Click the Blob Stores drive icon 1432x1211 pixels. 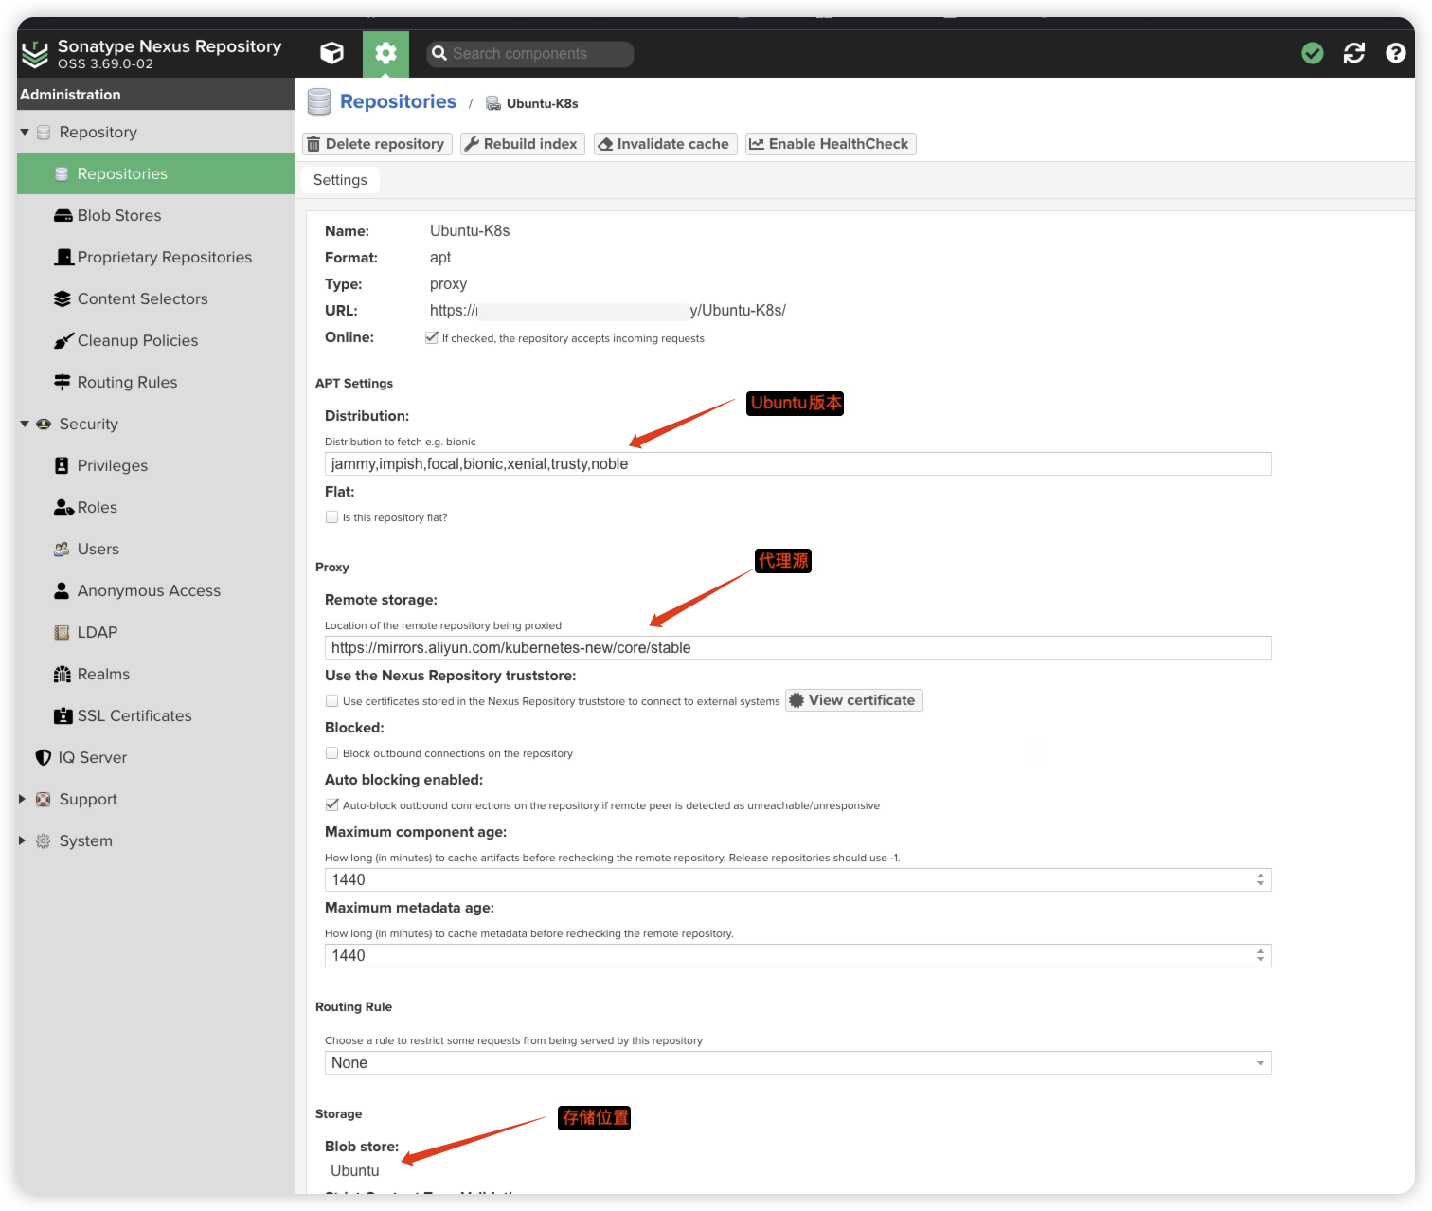(63, 215)
